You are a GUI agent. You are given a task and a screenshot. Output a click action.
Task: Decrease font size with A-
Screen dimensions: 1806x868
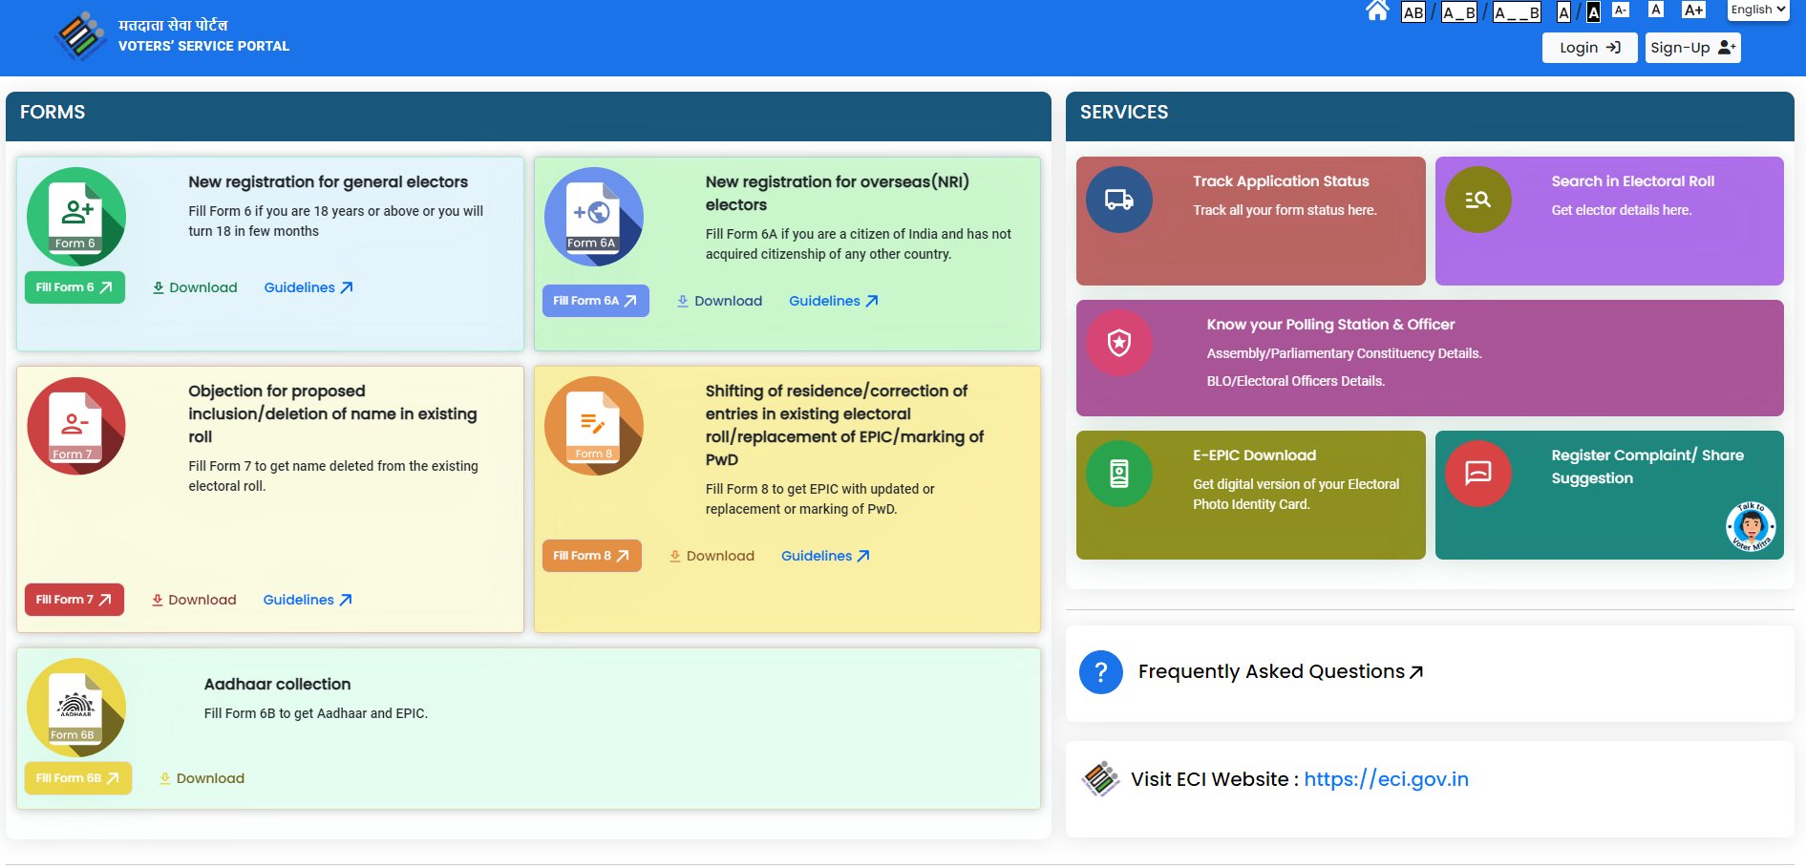pos(1621,11)
